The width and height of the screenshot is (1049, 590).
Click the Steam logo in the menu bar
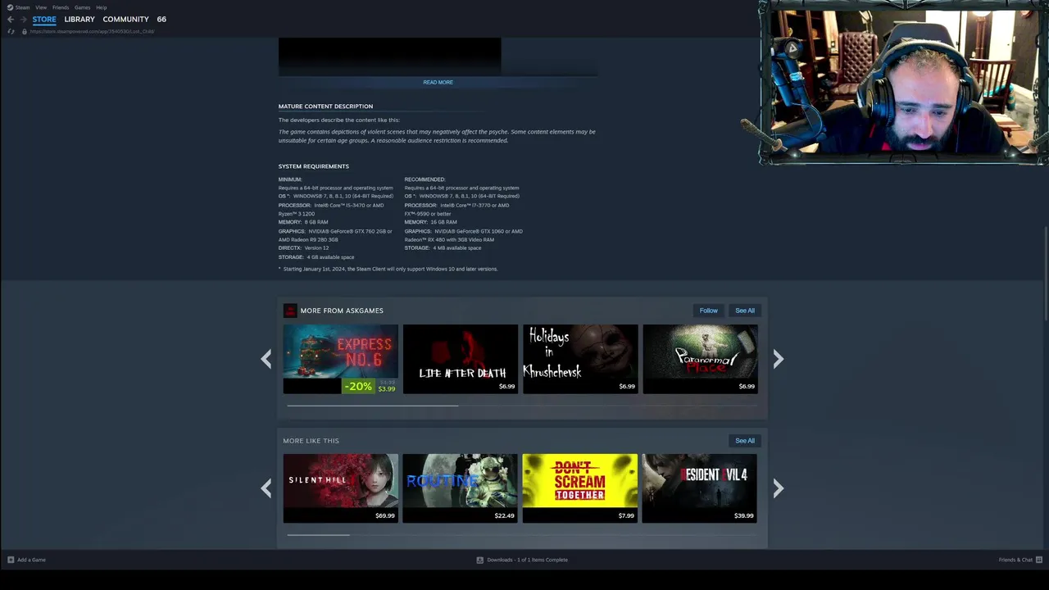[x=10, y=7]
